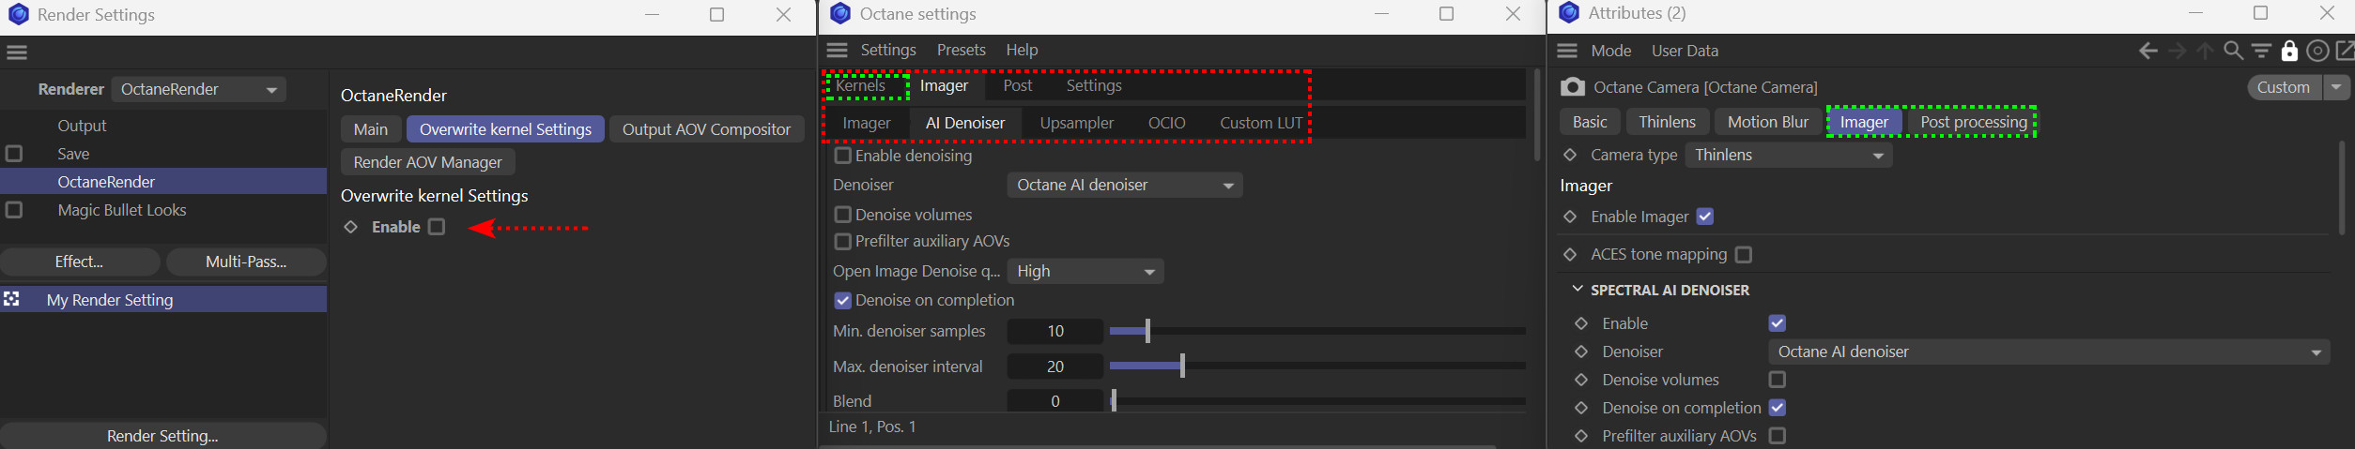
Task: Click the Min. denoiser samples value field
Action: pyautogui.click(x=1054, y=332)
